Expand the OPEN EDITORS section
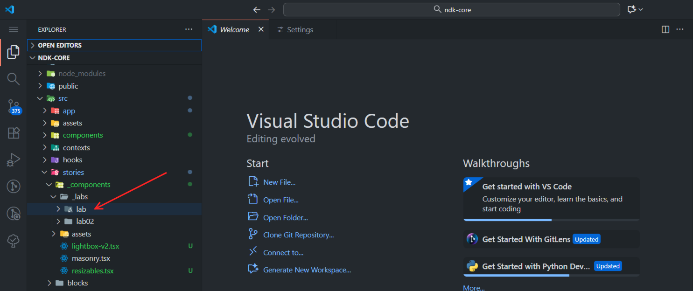The width and height of the screenshot is (693, 291). coord(60,45)
